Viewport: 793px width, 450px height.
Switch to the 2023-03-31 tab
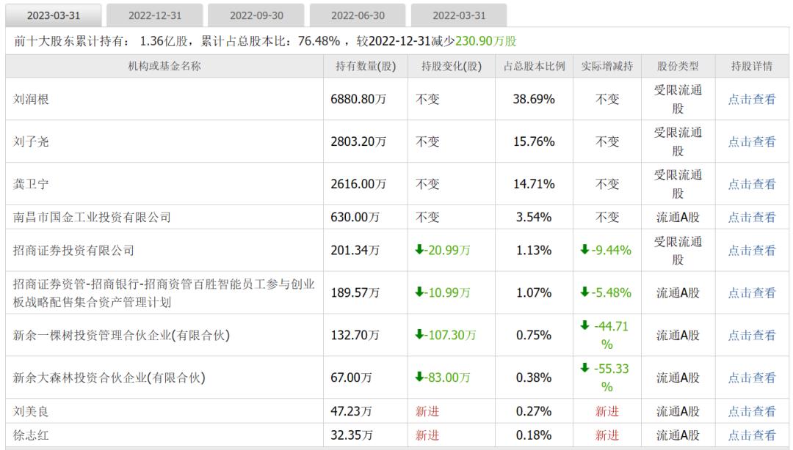point(54,15)
